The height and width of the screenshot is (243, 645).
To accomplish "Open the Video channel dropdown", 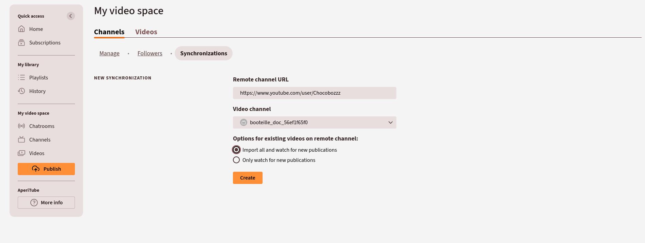I will coord(314,123).
